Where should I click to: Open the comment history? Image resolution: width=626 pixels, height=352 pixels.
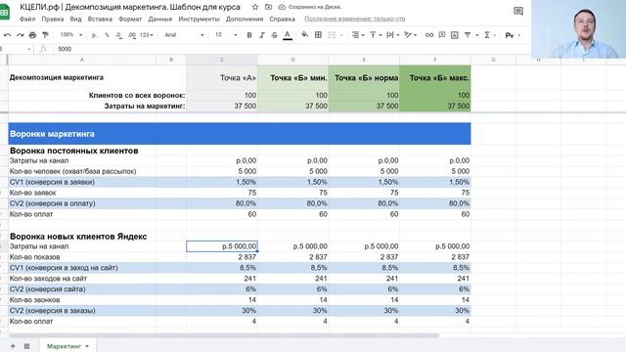point(518,11)
